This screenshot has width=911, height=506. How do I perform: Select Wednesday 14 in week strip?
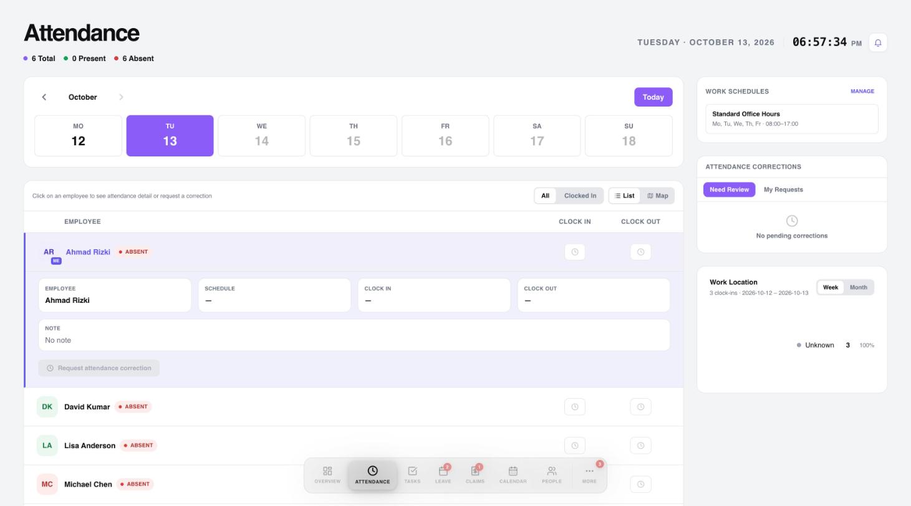click(x=262, y=135)
